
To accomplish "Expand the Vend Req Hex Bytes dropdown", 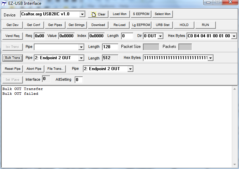I will coord(234,36).
